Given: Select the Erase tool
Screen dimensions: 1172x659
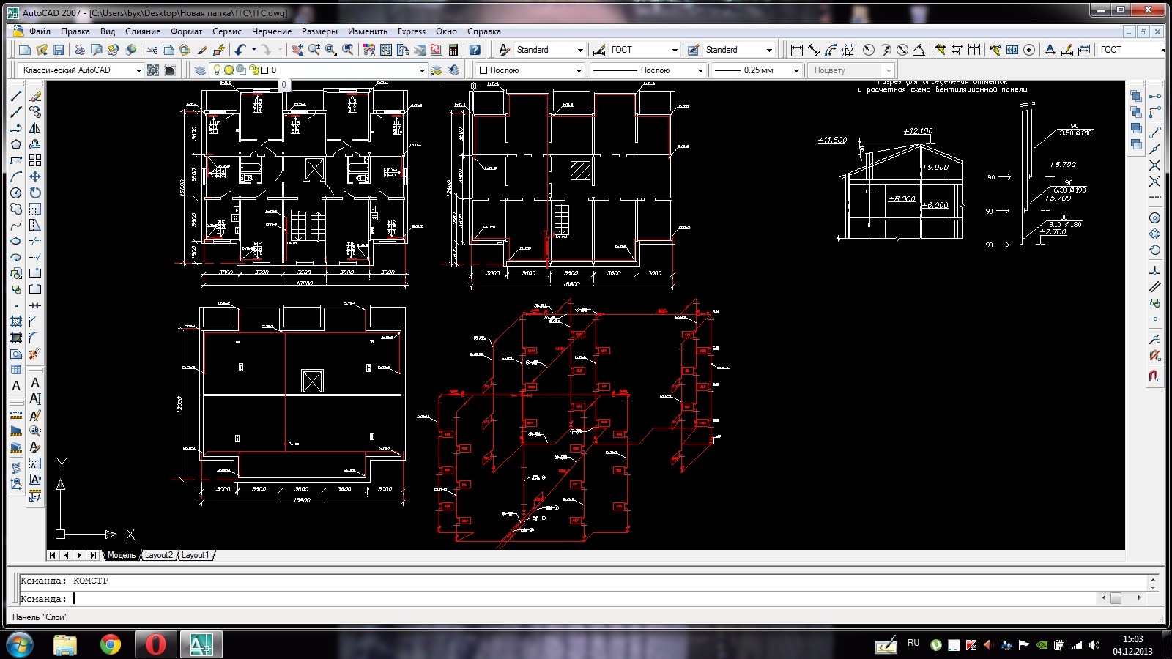Looking at the screenshot, I should (x=35, y=96).
